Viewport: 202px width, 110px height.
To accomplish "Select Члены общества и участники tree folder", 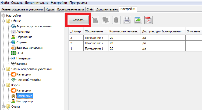I will pos(32,69).
